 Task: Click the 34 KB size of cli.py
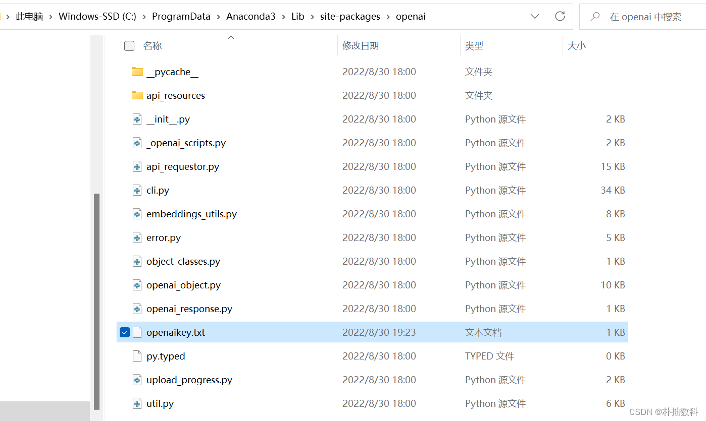coord(613,191)
